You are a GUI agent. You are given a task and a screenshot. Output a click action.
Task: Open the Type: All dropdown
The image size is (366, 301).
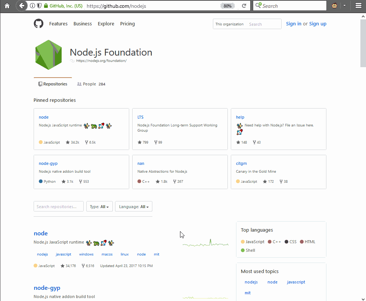(x=99, y=207)
